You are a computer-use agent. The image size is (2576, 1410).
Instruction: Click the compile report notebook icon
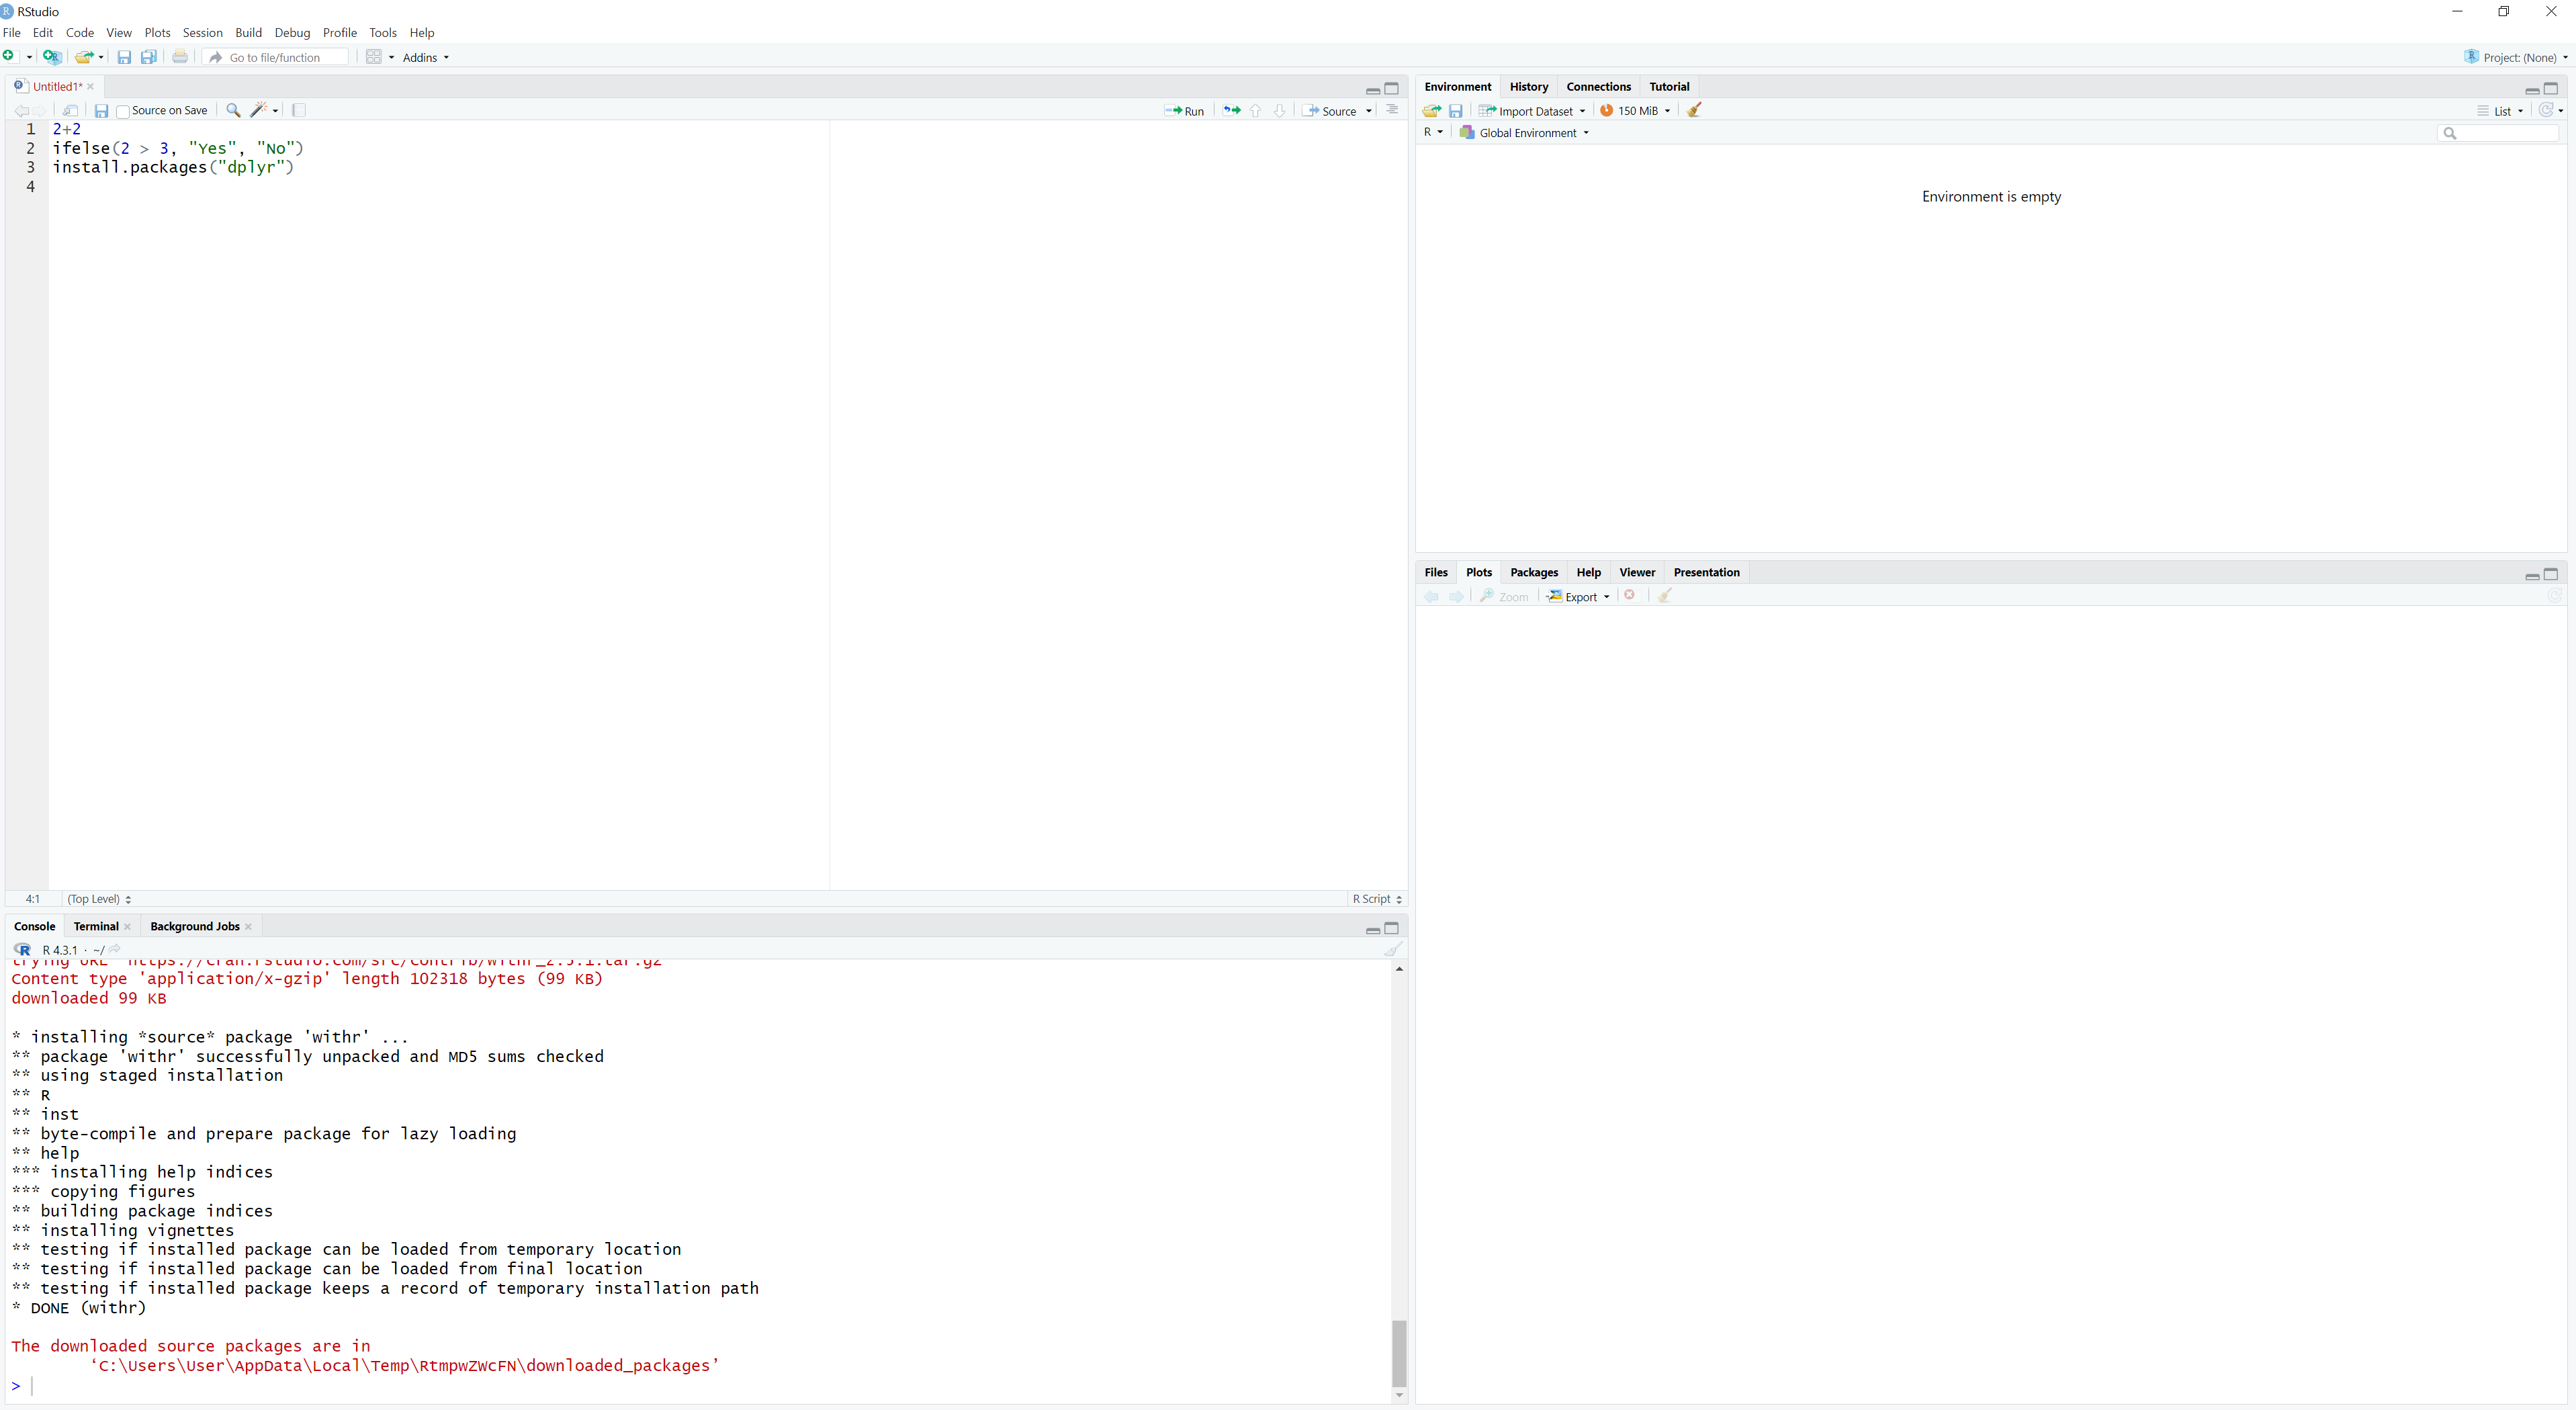tap(299, 110)
